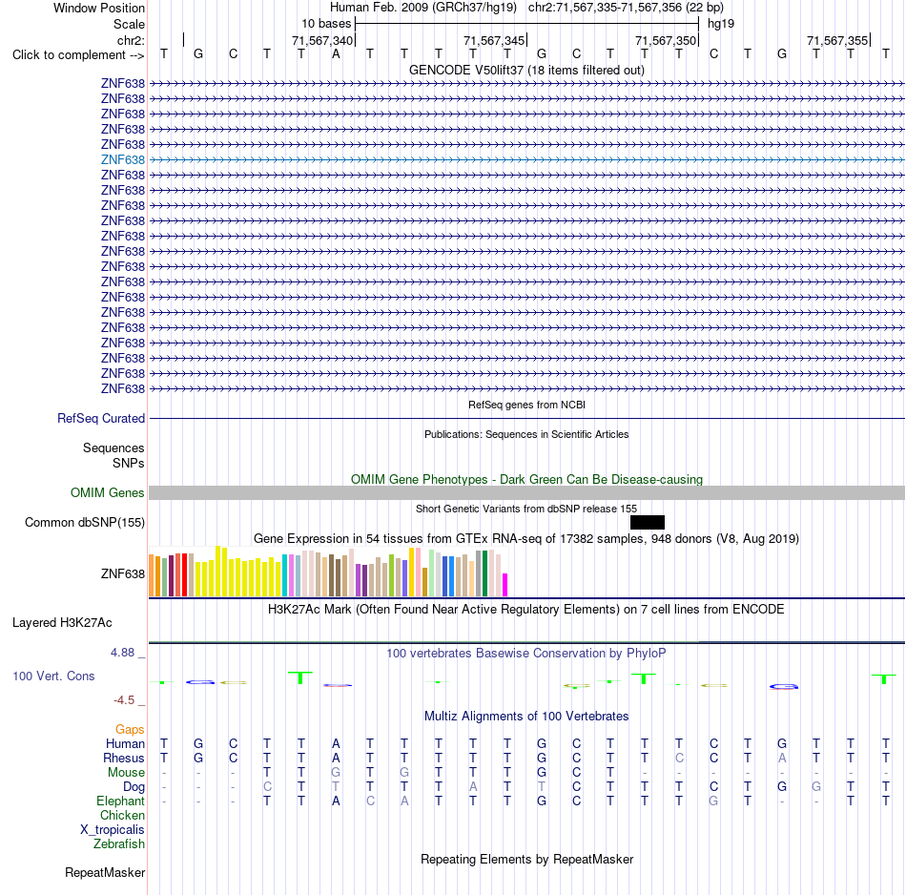Click the 'Layered H3K27Ac' track label
Screen dimensions: 906x895
point(62,623)
